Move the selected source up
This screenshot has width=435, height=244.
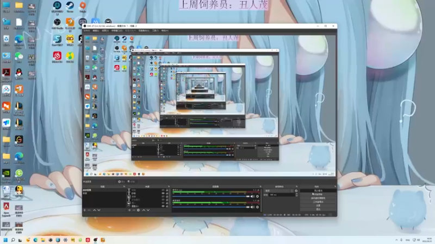(x=144, y=210)
